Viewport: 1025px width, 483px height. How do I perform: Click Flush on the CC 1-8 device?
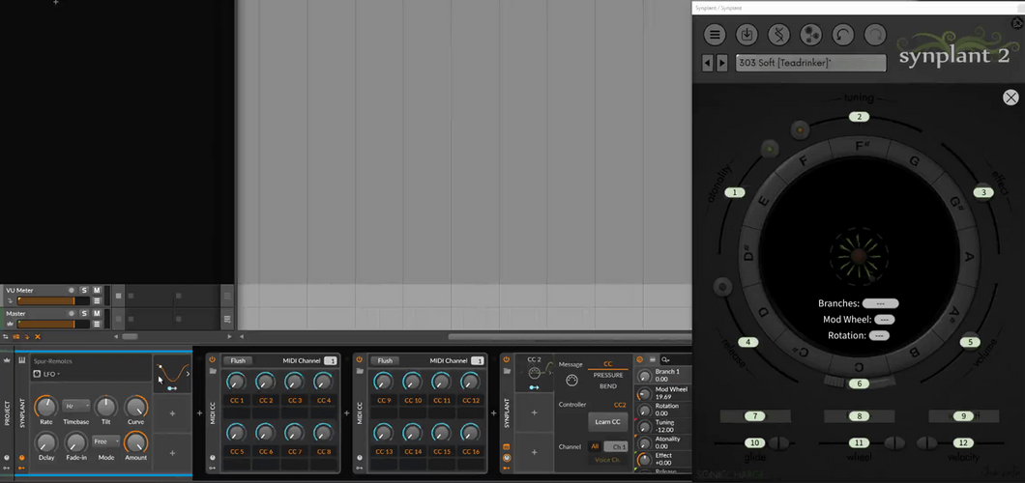click(237, 360)
